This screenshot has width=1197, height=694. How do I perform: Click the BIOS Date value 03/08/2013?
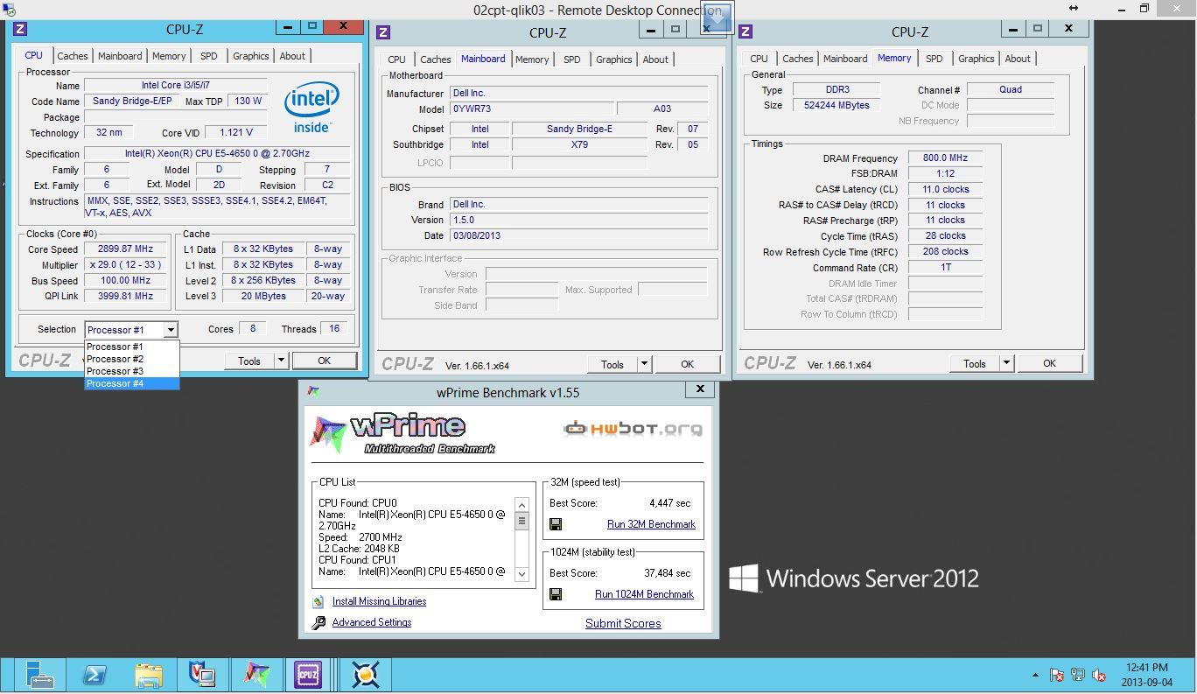pyautogui.click(x=578, y=235)
